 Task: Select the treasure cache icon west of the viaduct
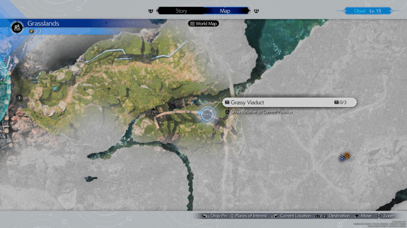click(155, 112)
